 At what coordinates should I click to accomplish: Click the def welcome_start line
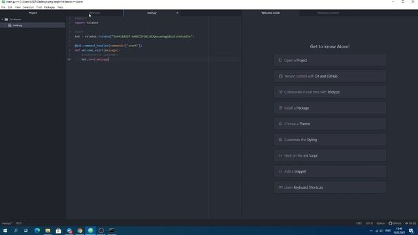pyautogui.click(x=97, y=50)
